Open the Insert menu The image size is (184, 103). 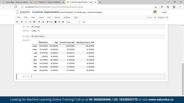(41, 17)
